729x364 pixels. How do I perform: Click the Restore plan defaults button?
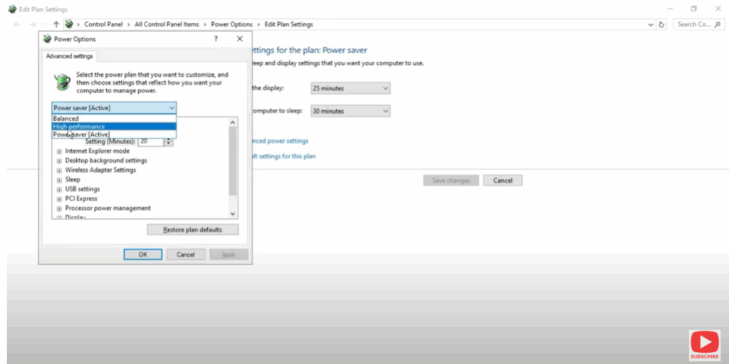coord(192,230)
